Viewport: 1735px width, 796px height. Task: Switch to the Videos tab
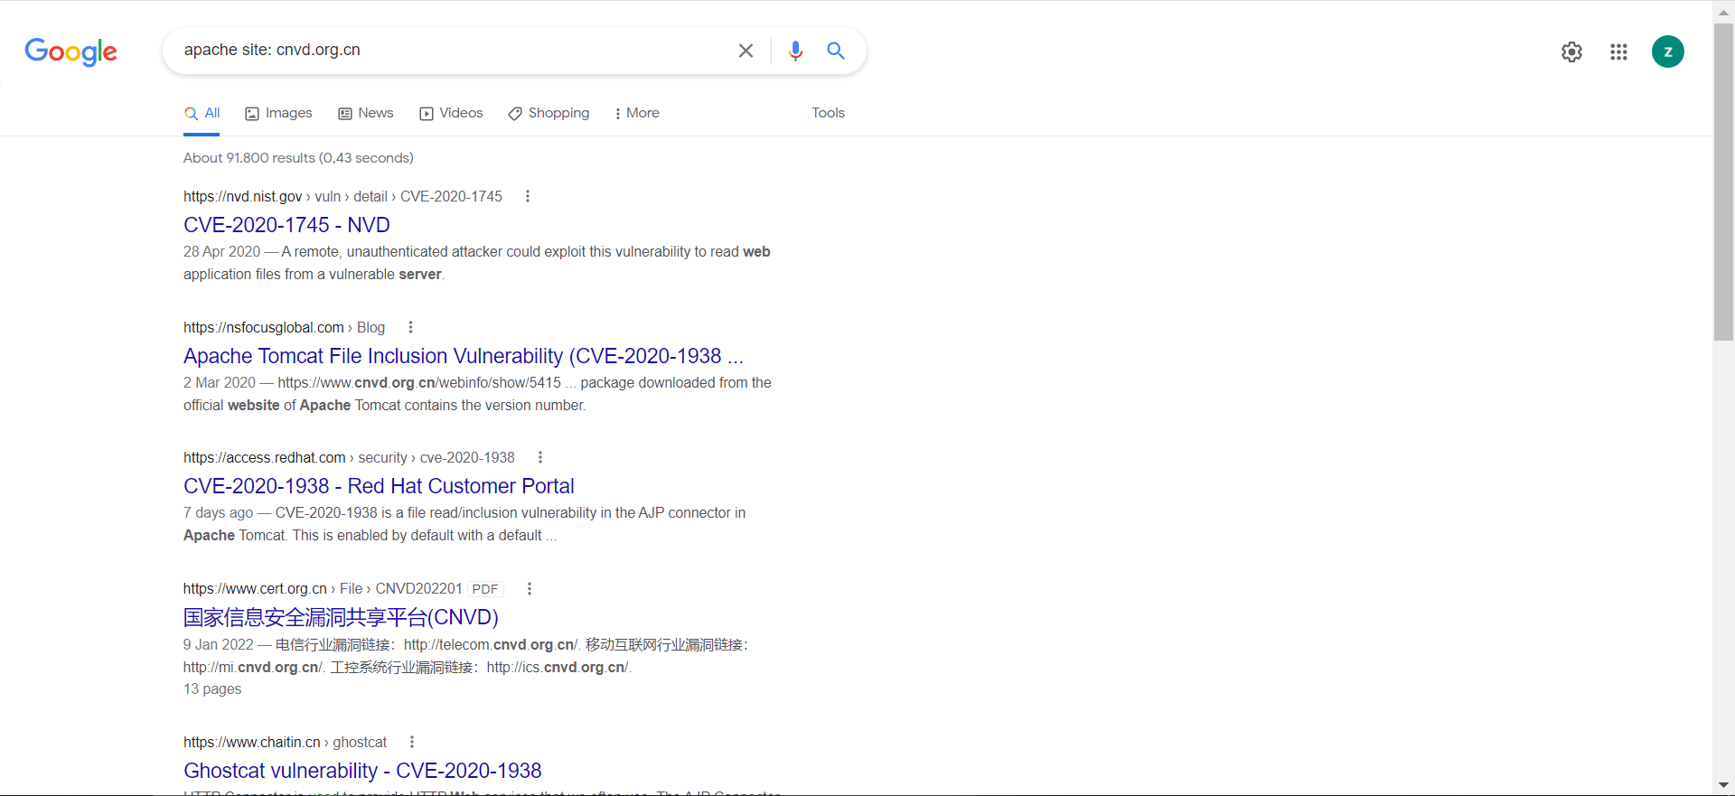tap(451, 113)
